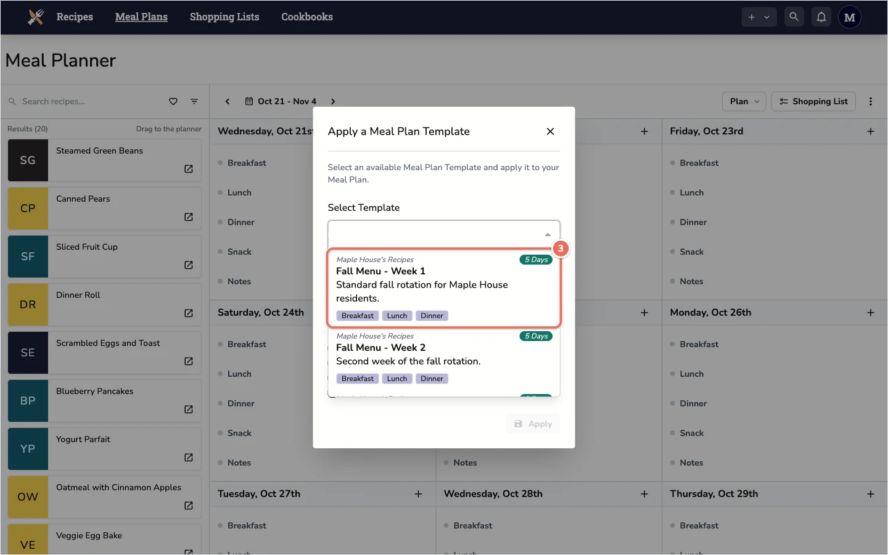Add a meal to Thursday, Oct 29th
Viewport: 888px width, 555px height.
(871, 494)
